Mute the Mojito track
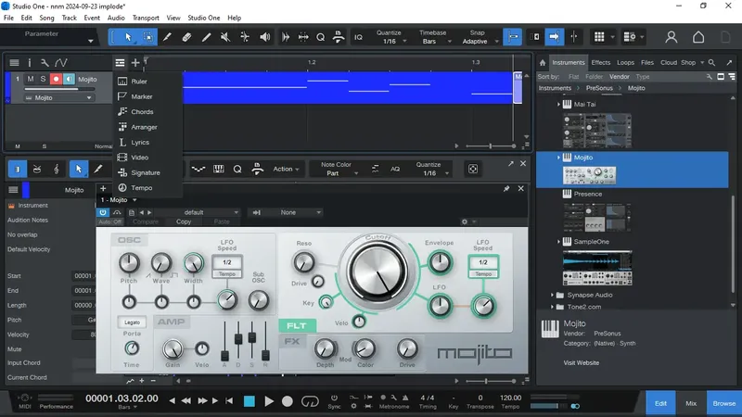Viewport: 742px width, 417px height. [30, 80]
